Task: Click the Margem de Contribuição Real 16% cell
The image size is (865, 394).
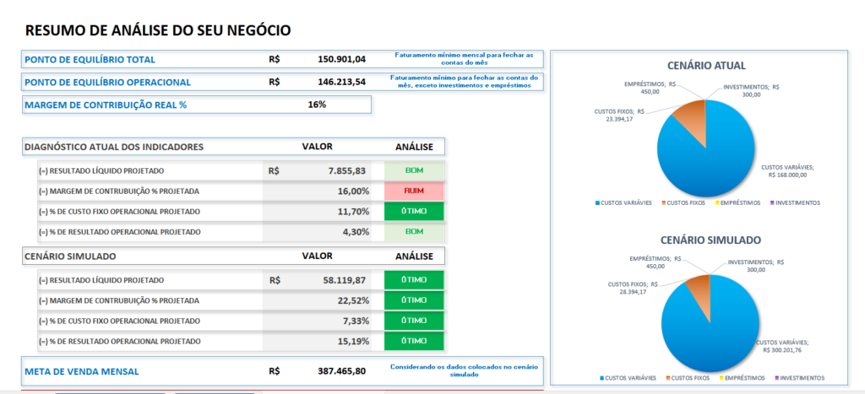Action: pyautogui.click(x=317, y=105)
